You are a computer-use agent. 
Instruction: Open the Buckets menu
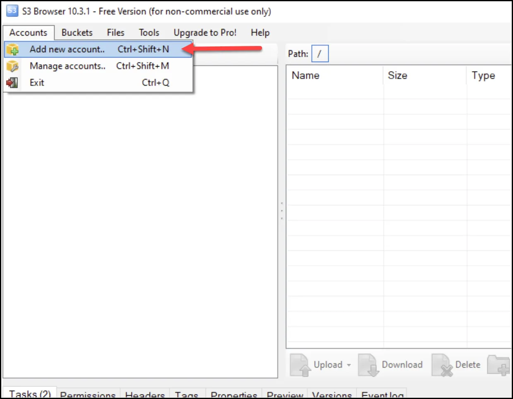pyautogui.click(x=77, y=33)
